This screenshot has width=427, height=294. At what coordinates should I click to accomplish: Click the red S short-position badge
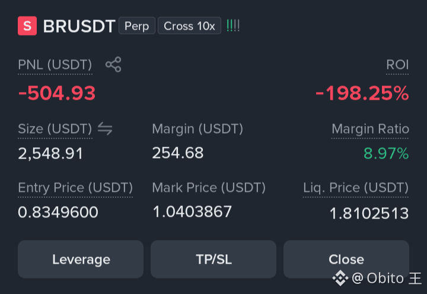(x=27, y=26)
